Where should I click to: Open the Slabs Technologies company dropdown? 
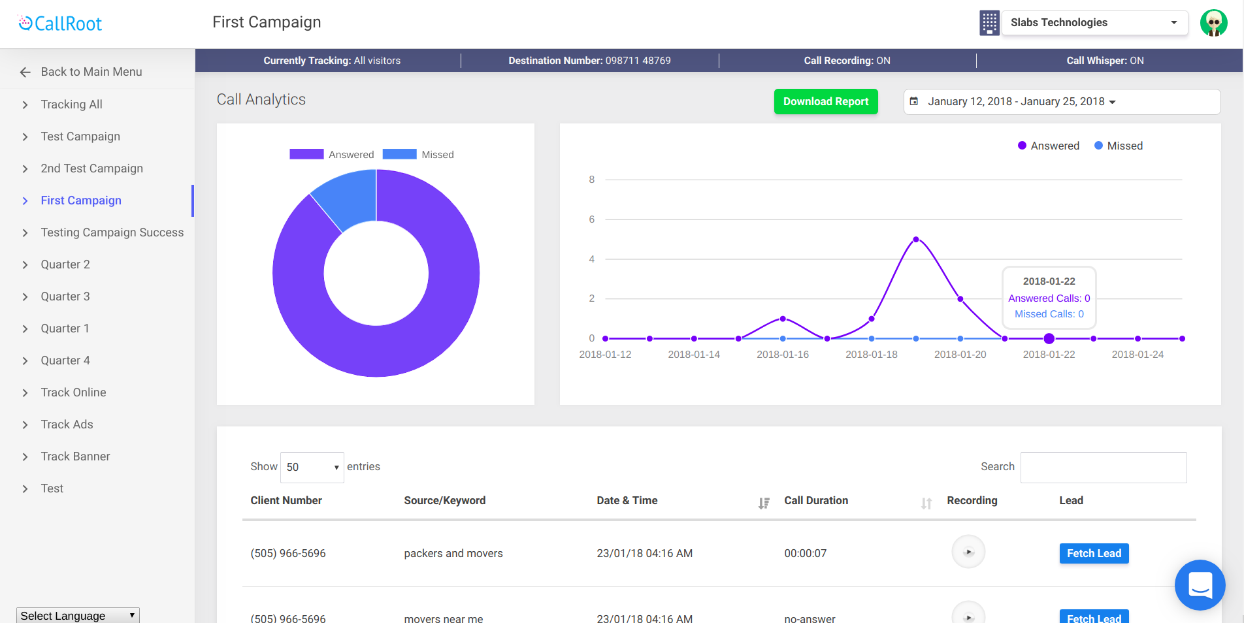click(1094, 23)
